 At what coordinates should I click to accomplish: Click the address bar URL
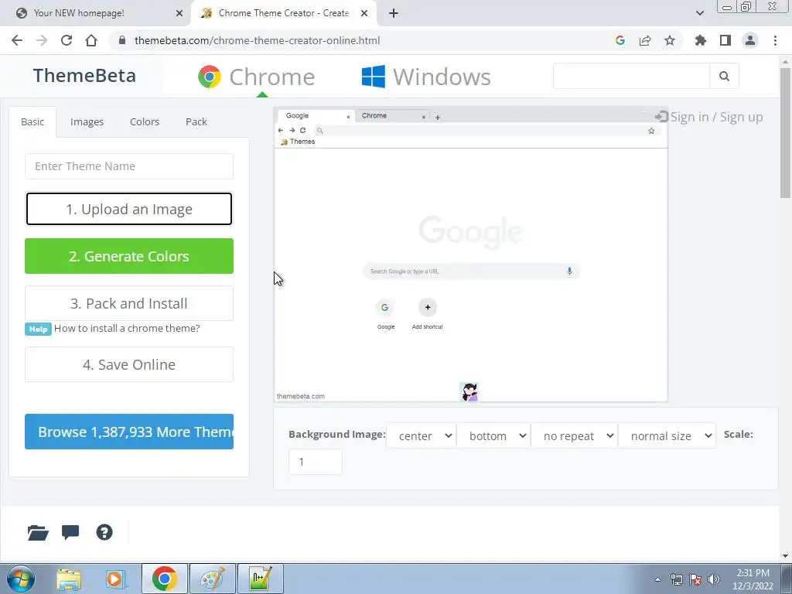(x=257, y=40)
